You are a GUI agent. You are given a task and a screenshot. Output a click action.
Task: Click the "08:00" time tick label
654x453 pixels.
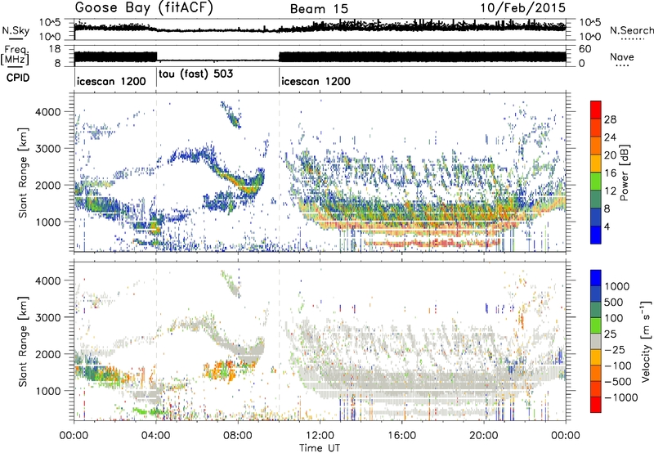click(x=238, y=436)
